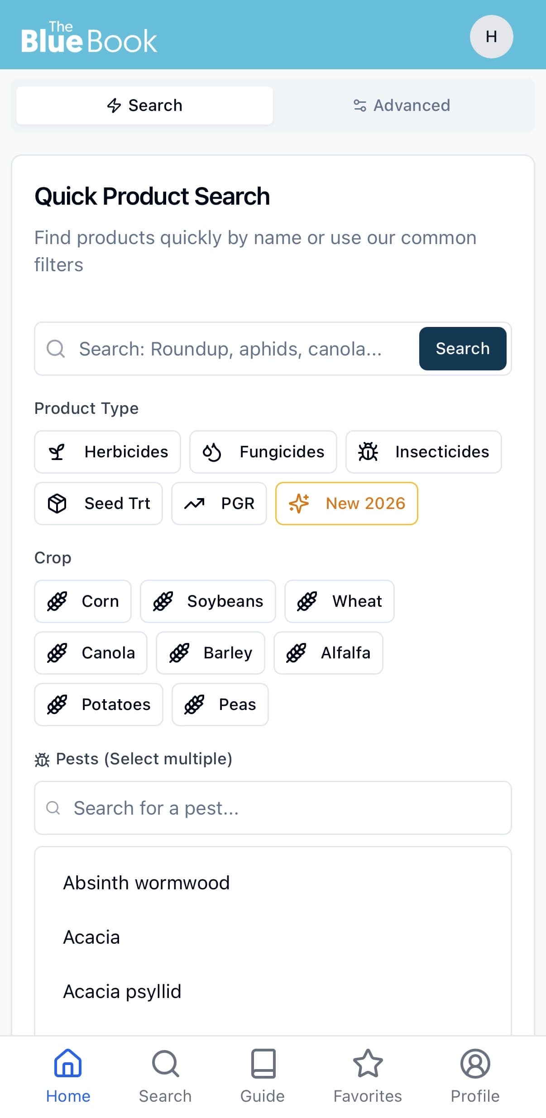Tap the Home icon in bottom bar

[x=68, y=1064]
